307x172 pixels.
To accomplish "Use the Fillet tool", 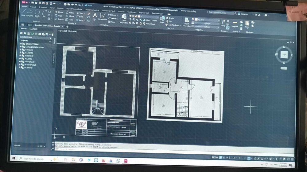I will 80,17.
